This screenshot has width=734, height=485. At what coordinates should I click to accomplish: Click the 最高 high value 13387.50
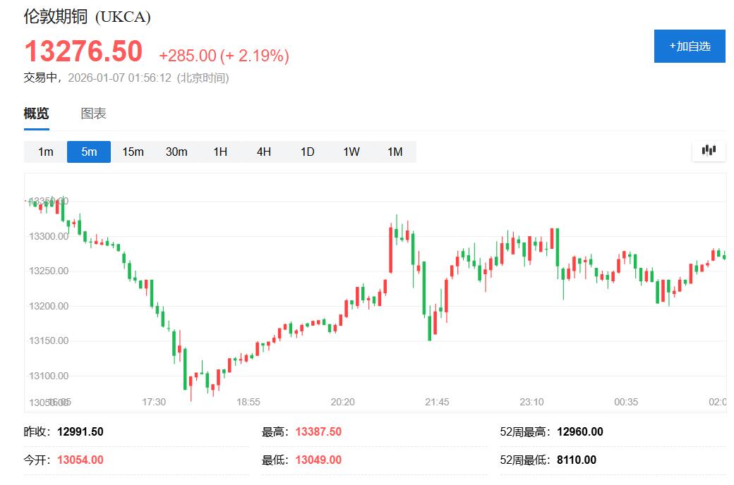tap(317, 431)
